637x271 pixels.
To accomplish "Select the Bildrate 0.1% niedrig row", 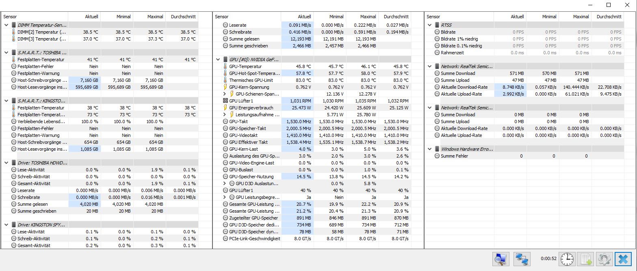I will (x=524, y=46).
